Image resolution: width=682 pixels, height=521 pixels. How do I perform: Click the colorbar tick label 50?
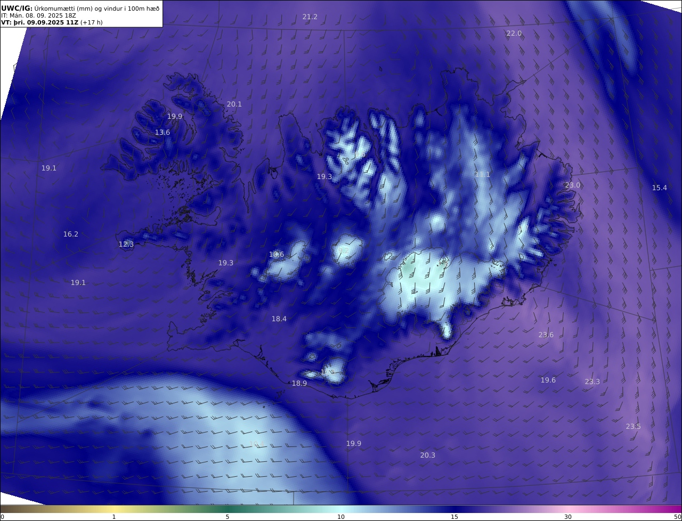pos(677,517)
